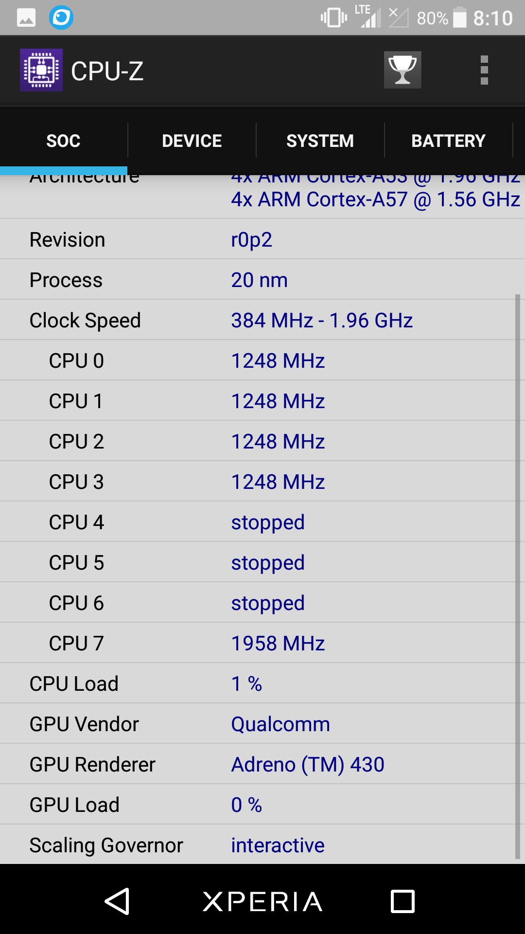Tap the picture notification icon in status bar
The width and height of the screenshot is (525, 934).
click(x=26, y=18)
